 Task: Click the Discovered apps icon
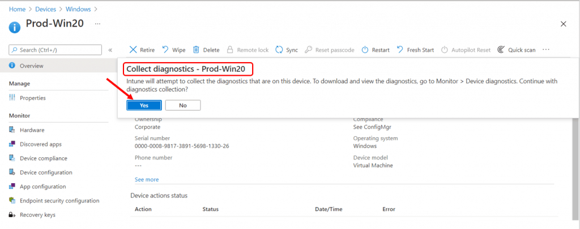coord(12,144)
